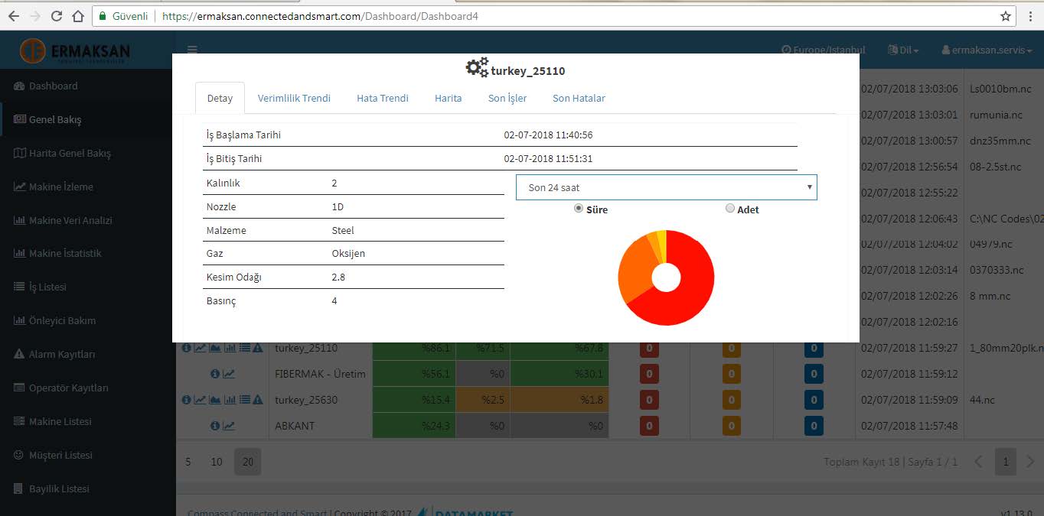Go to Makine İzleme in the sidebar
The image size is (1044, 516).
tap(60, 187)
